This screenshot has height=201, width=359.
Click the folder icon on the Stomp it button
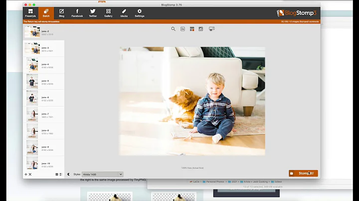pos(292,173)
